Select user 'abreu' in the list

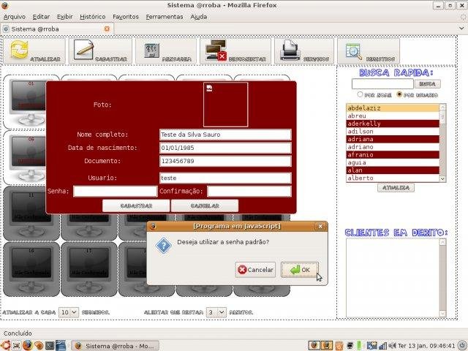393,116
